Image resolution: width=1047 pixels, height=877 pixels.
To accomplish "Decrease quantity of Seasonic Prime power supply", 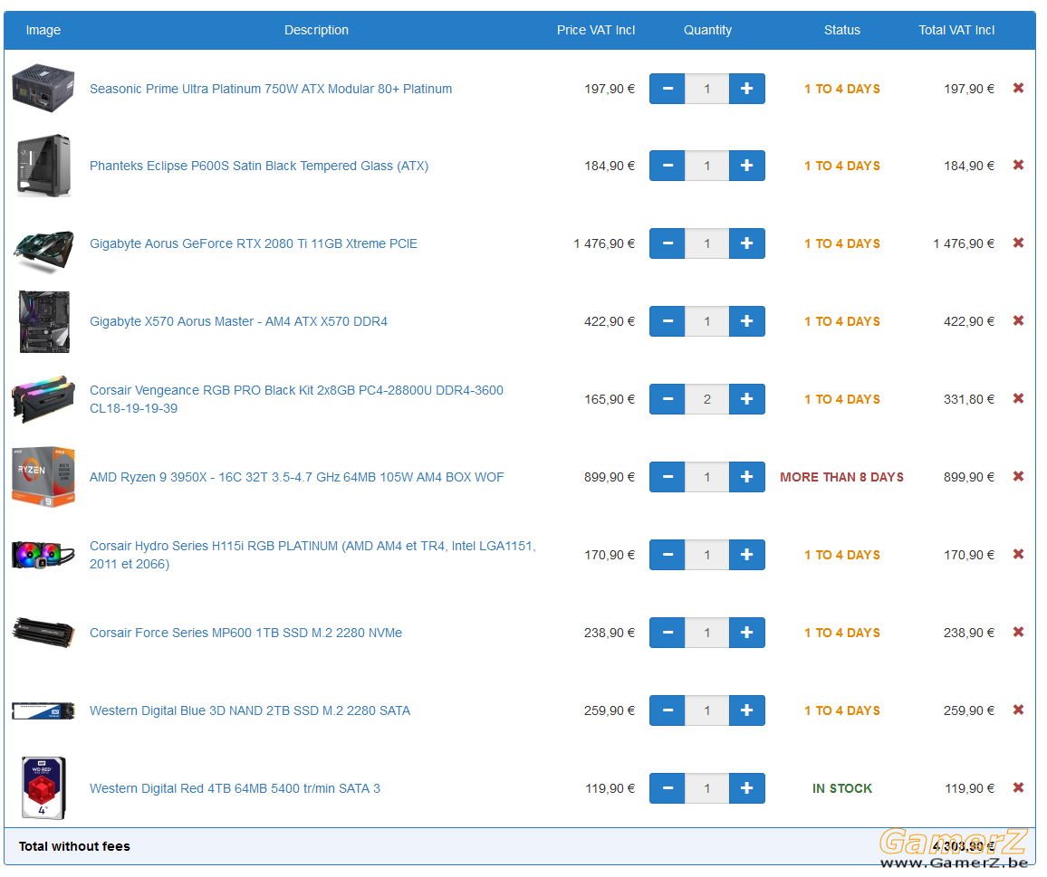I will point(668,88).
